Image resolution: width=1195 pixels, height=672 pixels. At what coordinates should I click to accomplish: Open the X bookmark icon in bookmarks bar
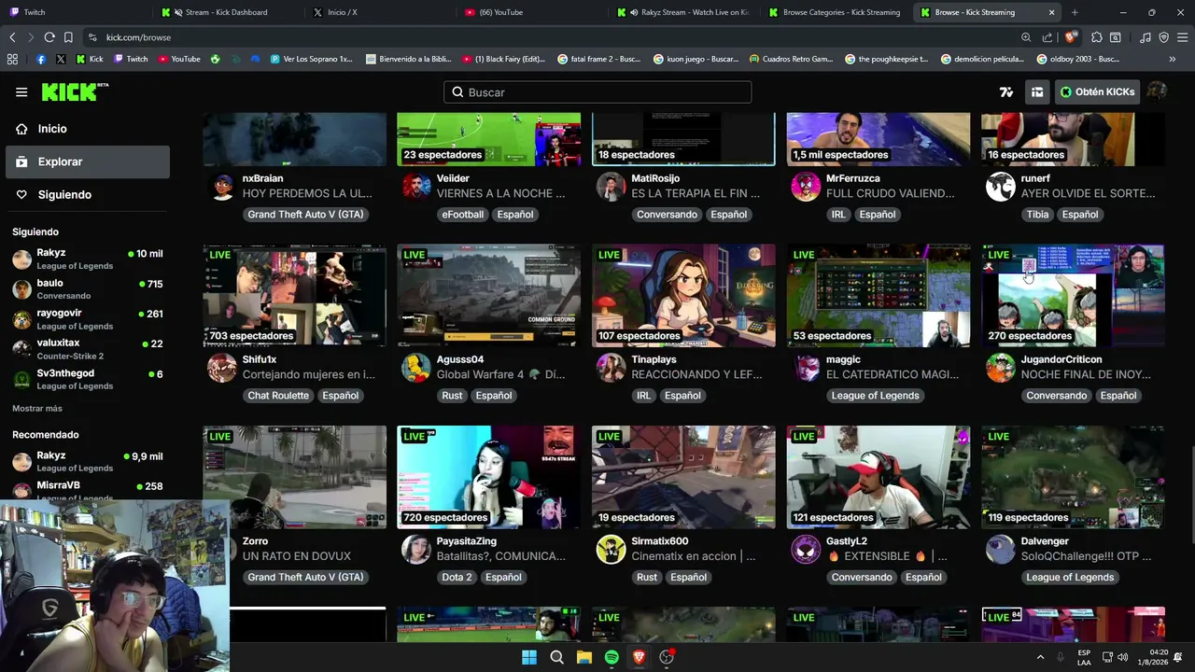coord(61,59)
